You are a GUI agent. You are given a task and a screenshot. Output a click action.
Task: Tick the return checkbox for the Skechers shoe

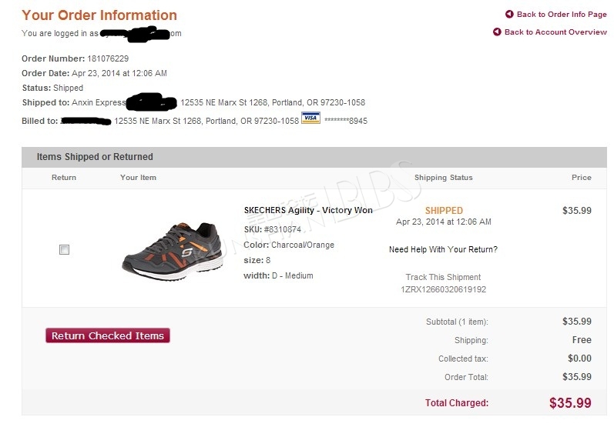pyautogui.click(x=64, y=249)
